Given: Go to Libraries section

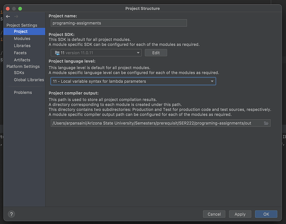Looking at the screenshot, I should tap(22, 46).
